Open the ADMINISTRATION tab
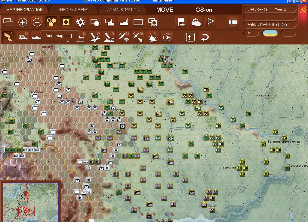 pyautogui.click(x=123, y=10)
